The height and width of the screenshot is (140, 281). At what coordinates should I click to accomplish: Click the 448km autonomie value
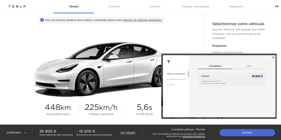coord(58,107)
